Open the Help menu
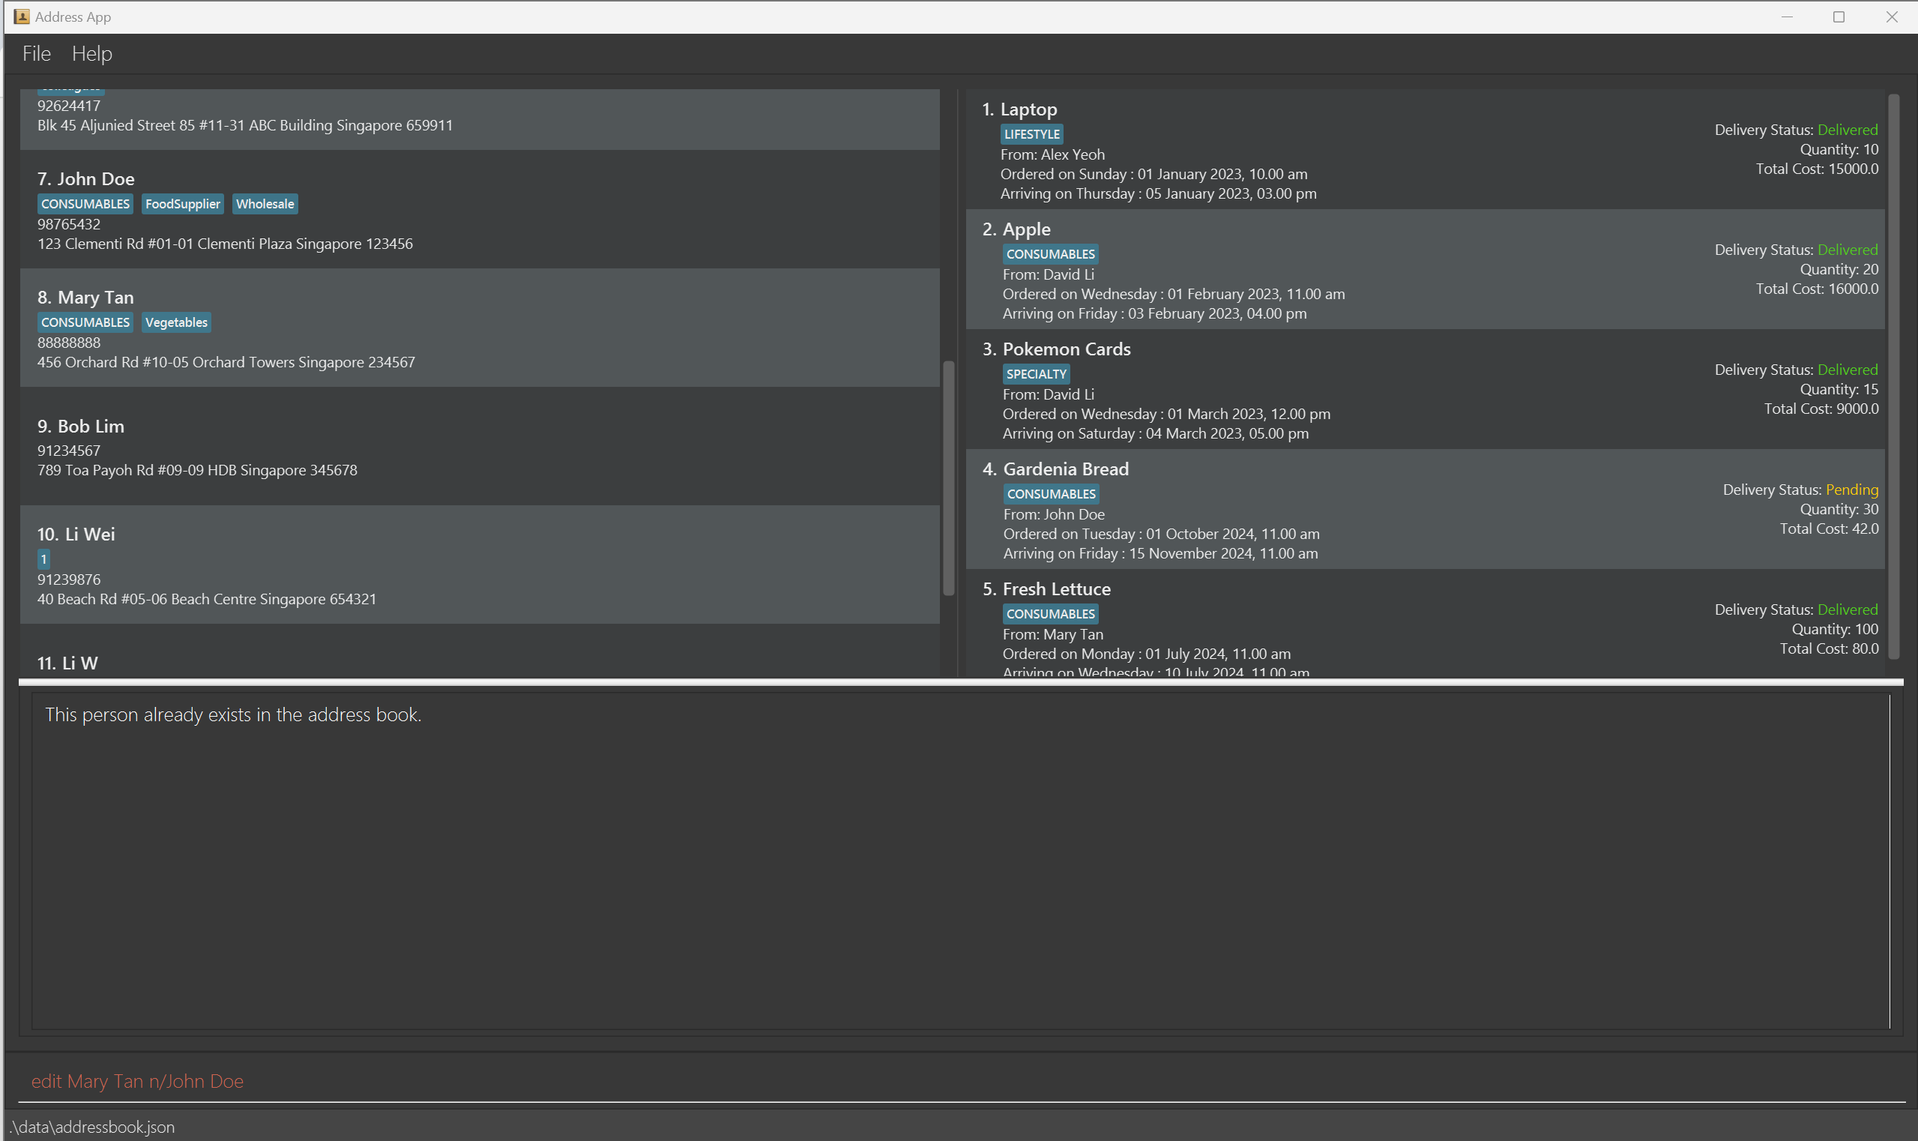The image size is (1918, 1141). point(91,54)
